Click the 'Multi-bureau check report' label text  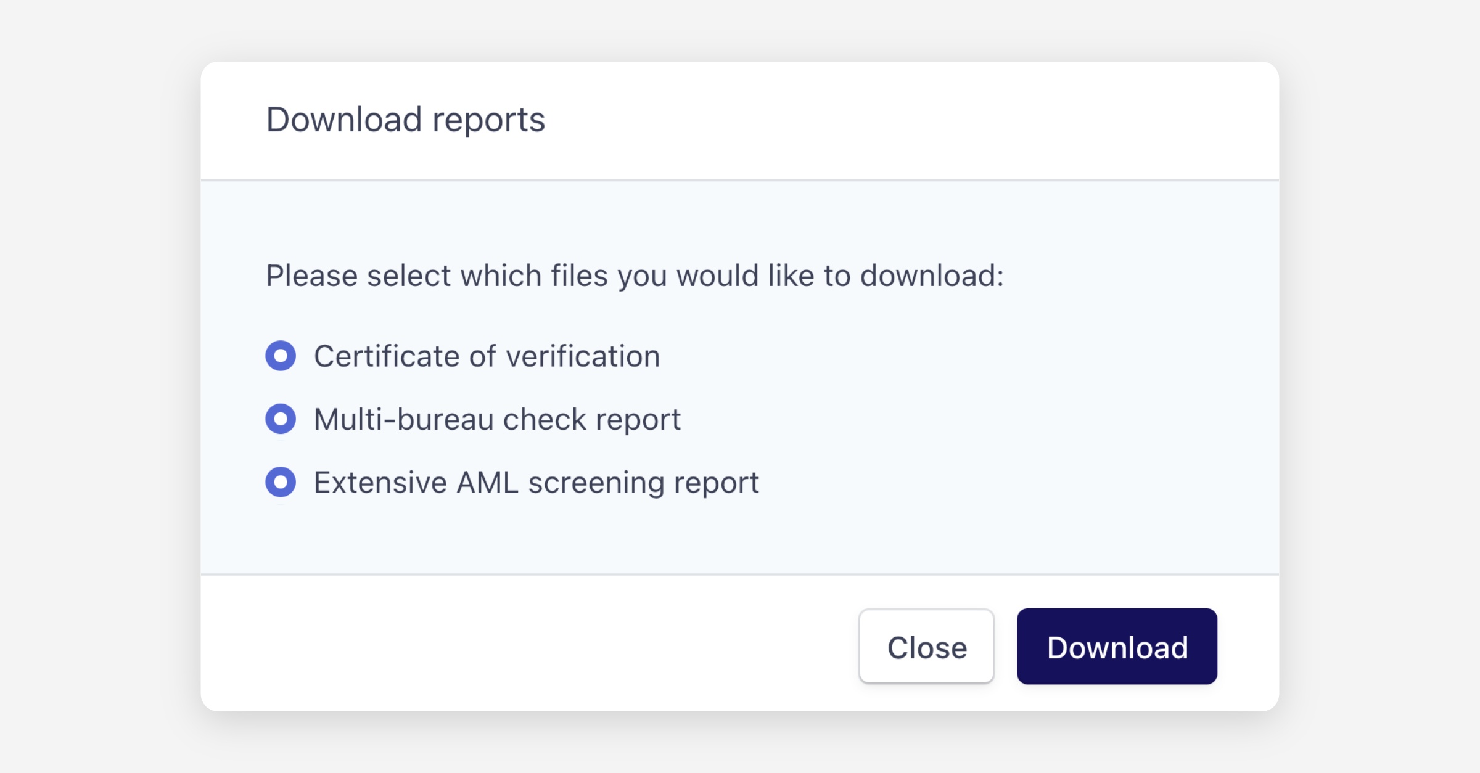pos(497,420)
